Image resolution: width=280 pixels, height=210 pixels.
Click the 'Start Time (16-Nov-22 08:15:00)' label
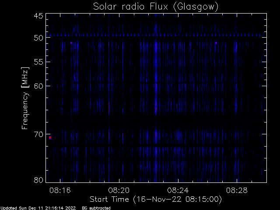pos(156,199)
